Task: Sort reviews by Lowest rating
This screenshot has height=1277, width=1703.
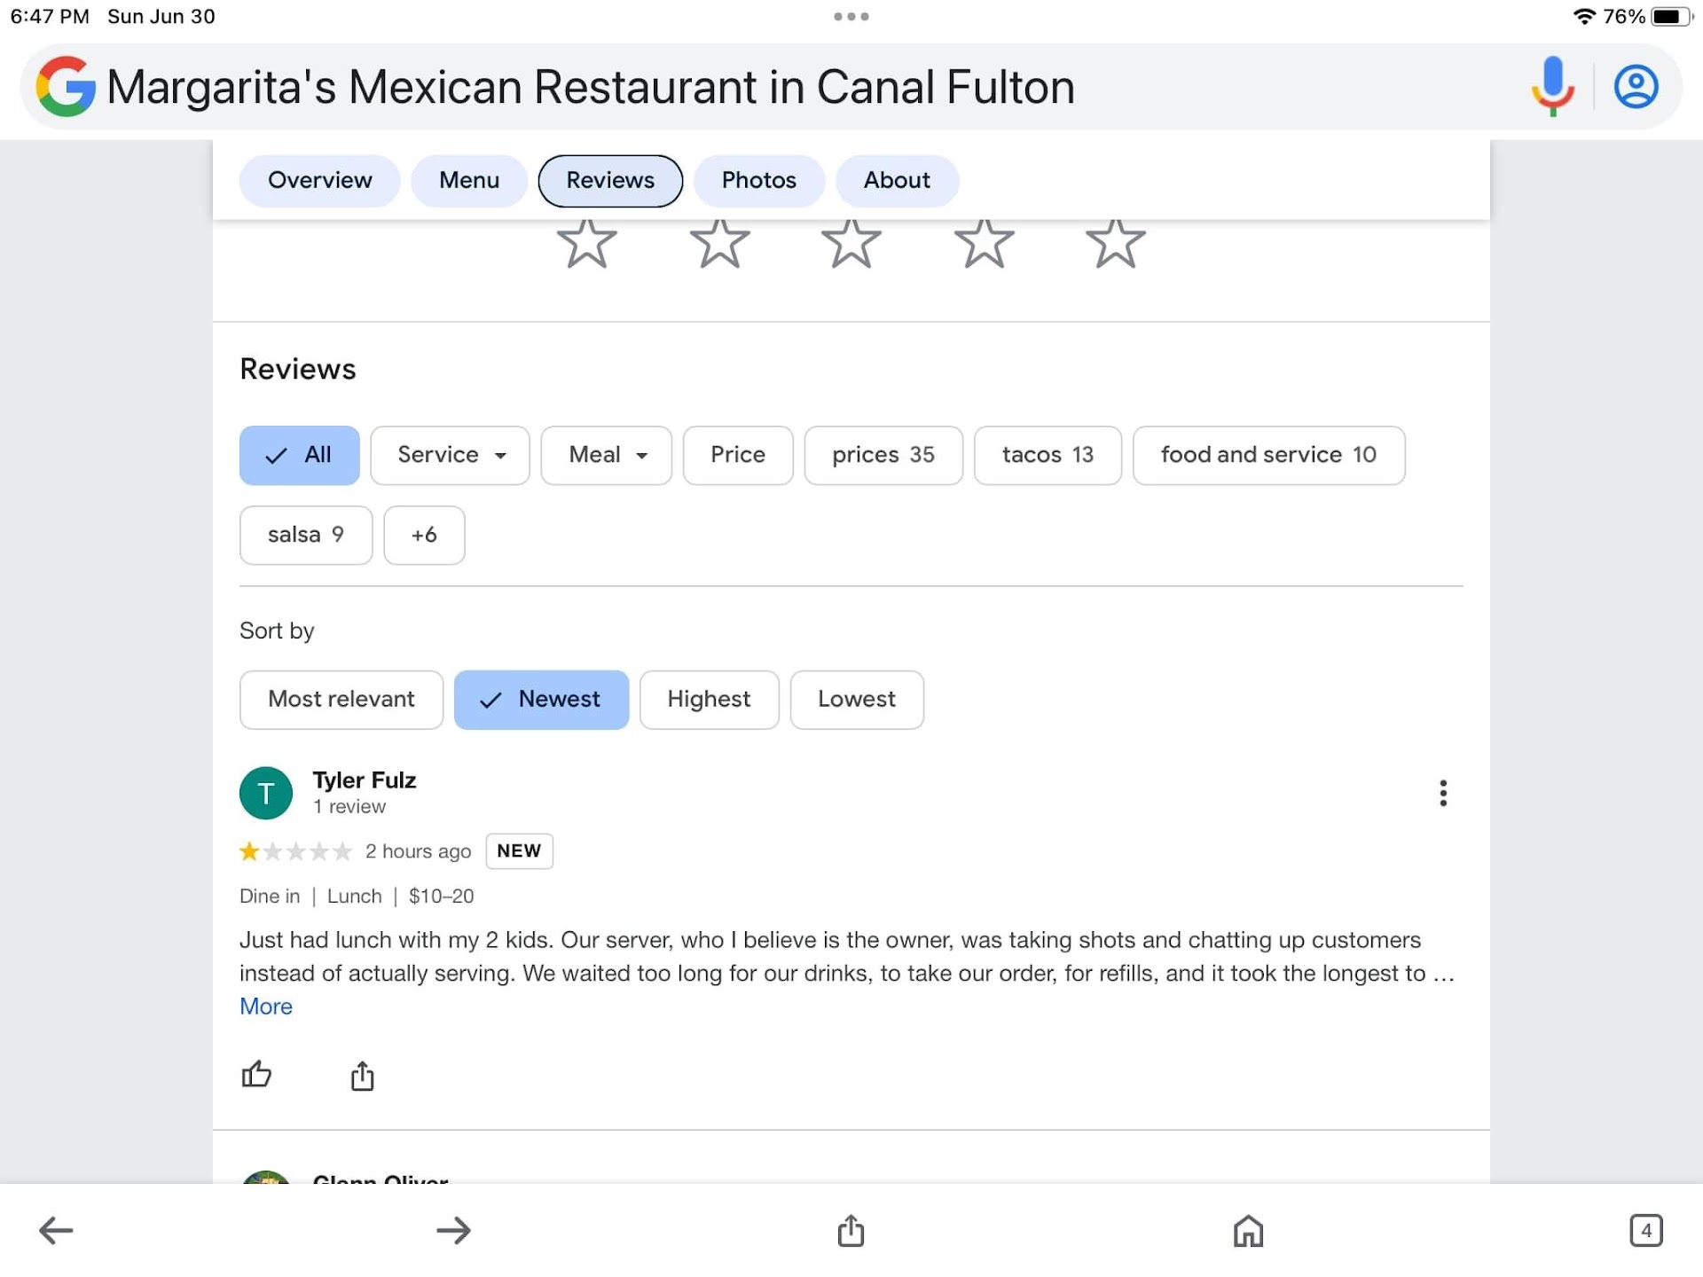Action: click(x=856, y=700)
